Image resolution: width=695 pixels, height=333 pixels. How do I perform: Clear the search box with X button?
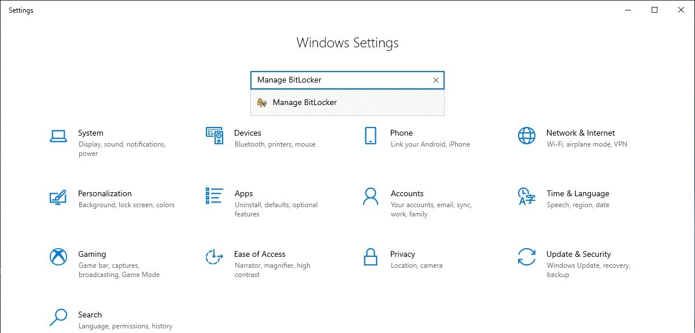[436, 80]
